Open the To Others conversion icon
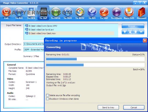 coord(116,12)
